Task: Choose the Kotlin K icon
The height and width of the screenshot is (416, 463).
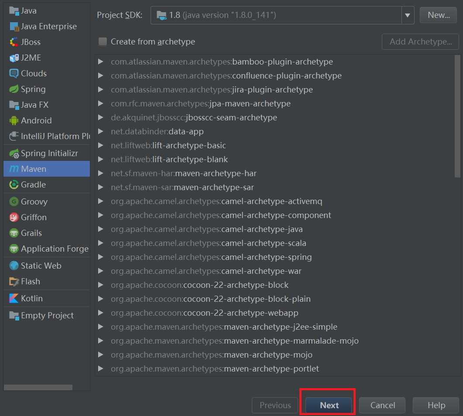Action: [x=14, y=299]
